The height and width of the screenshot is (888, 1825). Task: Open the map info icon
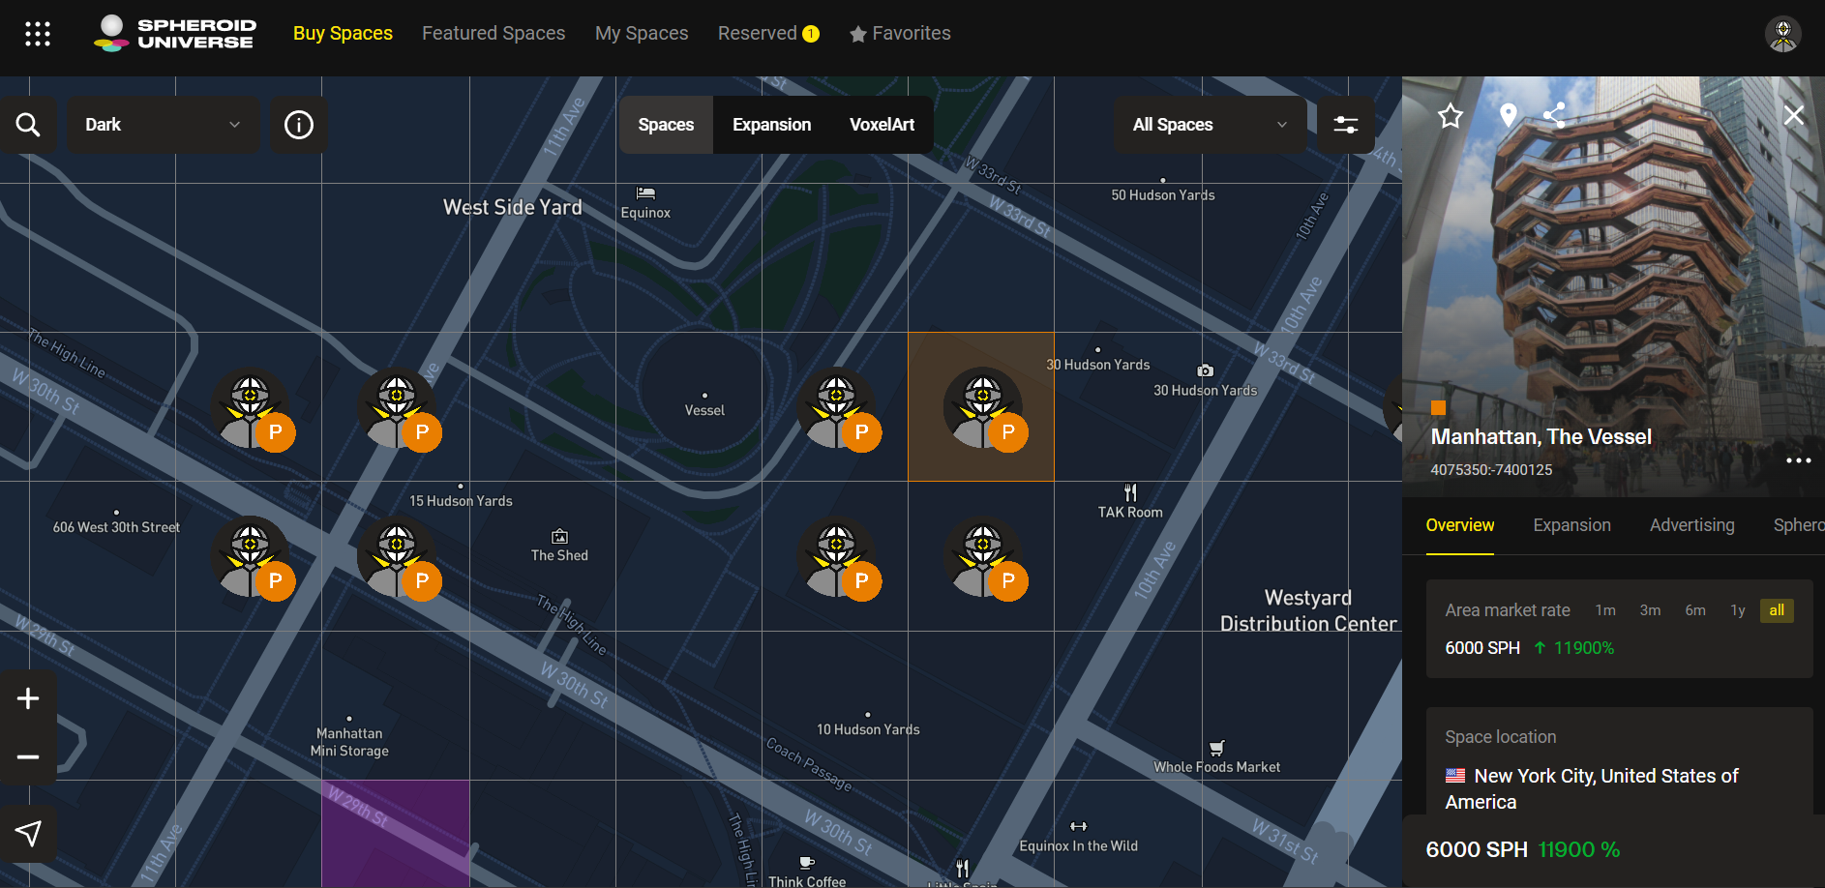[x=299, y=125]
